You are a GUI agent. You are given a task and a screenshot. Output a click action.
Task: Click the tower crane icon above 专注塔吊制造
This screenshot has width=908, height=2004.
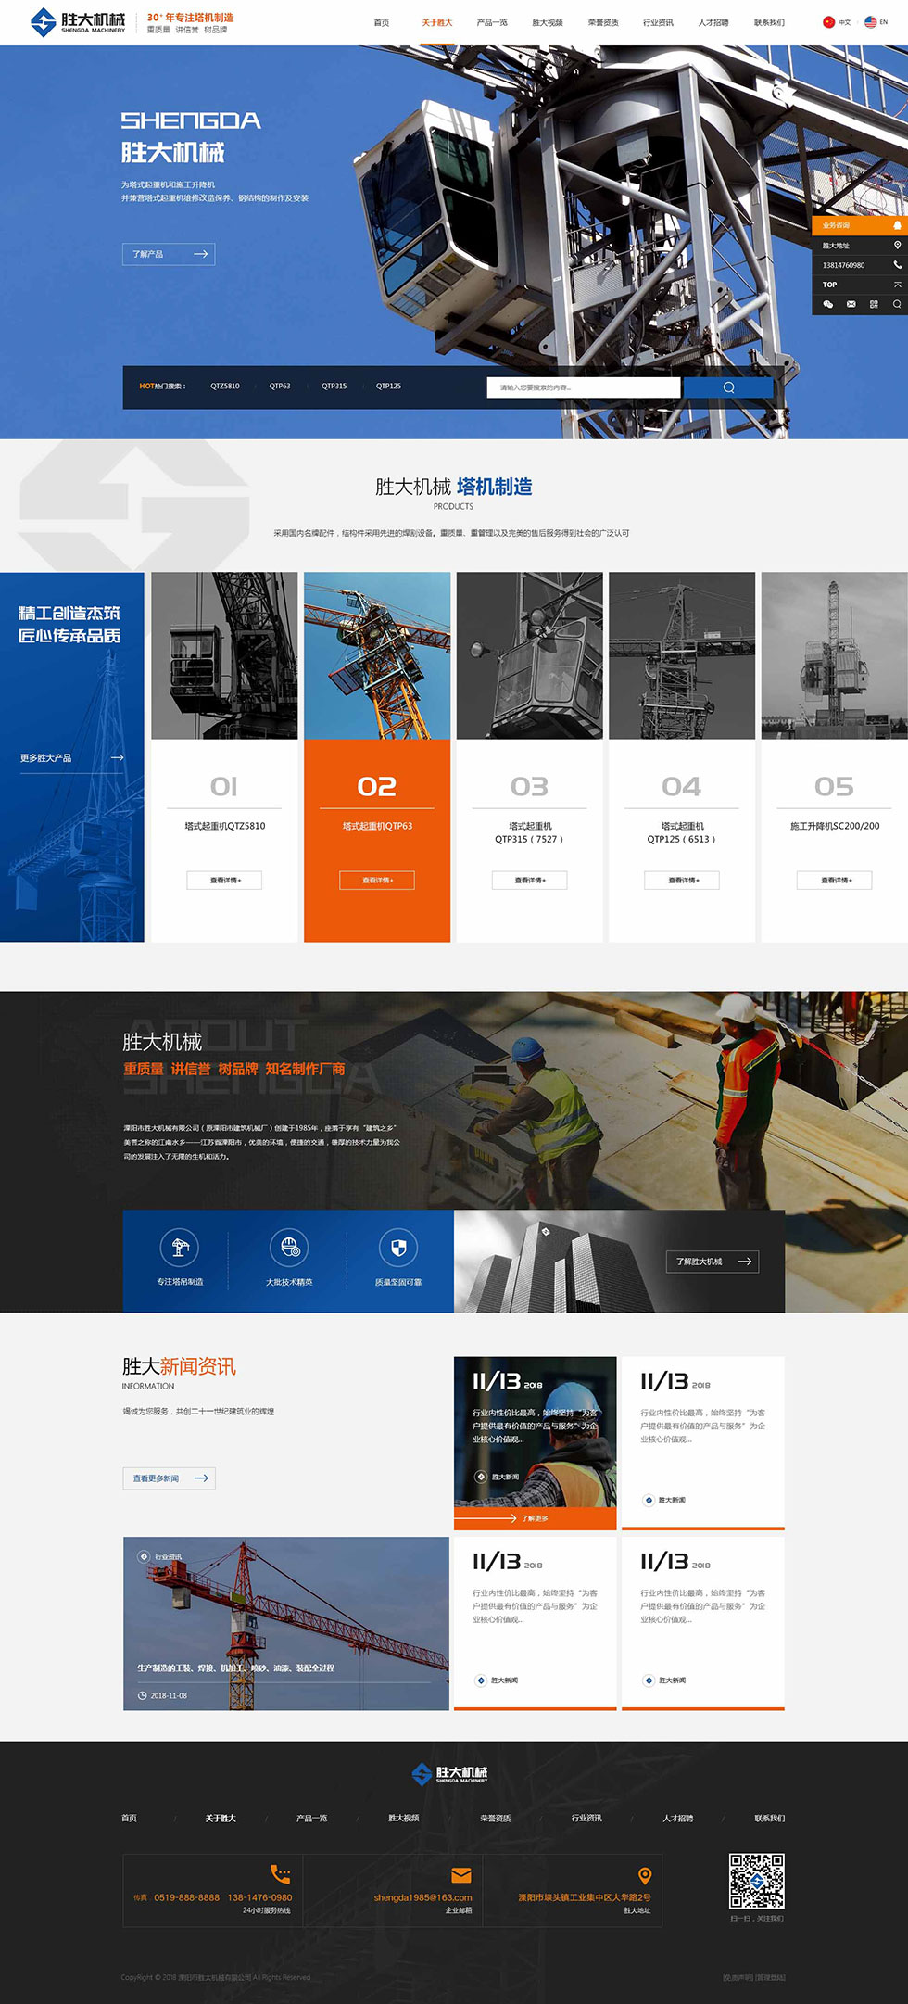pyautogui.click(x=180, y=1248)
